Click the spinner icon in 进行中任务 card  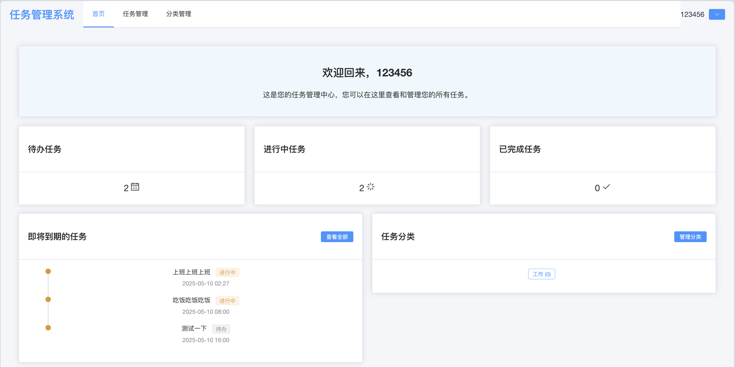pyautogui.click(x=371, y=187)
